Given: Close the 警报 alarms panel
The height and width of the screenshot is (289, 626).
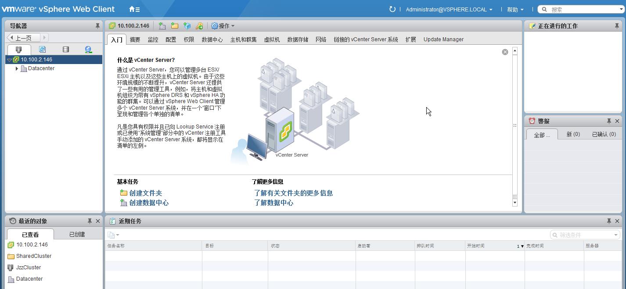Looking at the screenshot, I should click(617, 121).
